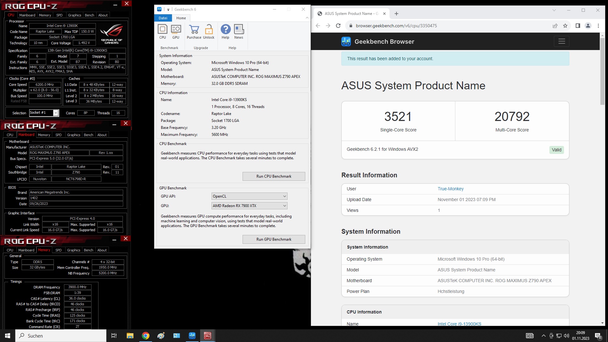Image resolution: width=608 pixels, height=342 pixels.
Task: Open About tab in top CPU-Z window
Action: click(x=103, y=15)
